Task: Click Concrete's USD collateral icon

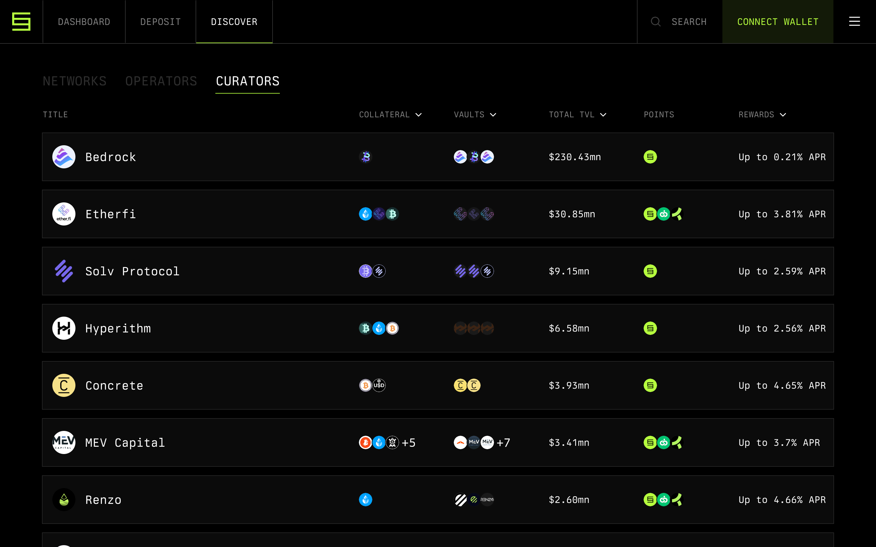Action: [379, 385]
